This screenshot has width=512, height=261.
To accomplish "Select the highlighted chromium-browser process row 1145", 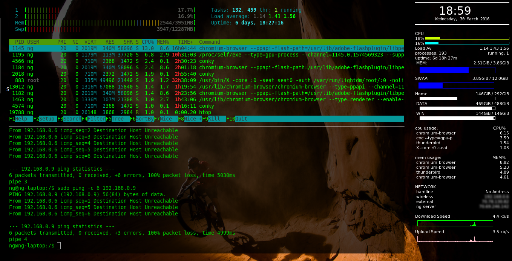I will (x=207, y=48).
